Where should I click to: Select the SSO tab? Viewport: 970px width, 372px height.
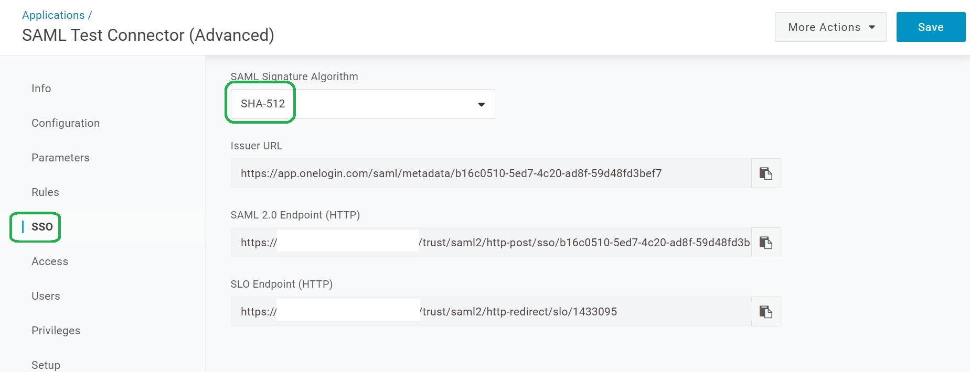(42, 227)
